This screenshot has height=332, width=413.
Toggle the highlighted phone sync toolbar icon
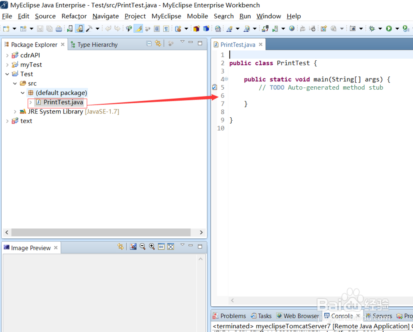click(x=80, y=28)
